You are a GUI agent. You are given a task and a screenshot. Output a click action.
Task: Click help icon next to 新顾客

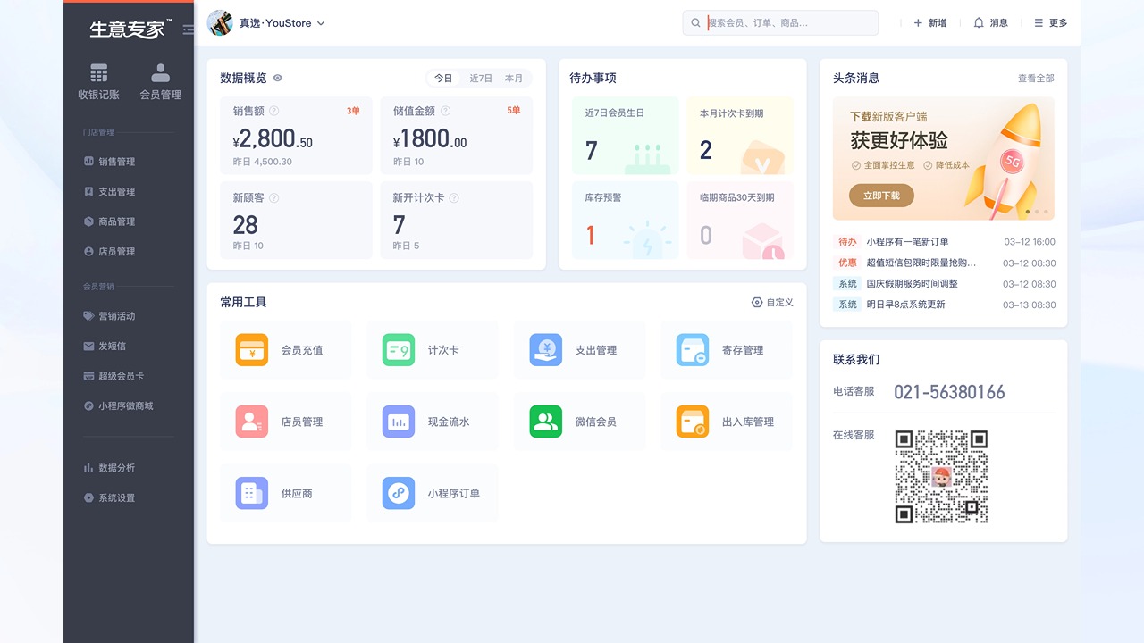pos(274,198)
